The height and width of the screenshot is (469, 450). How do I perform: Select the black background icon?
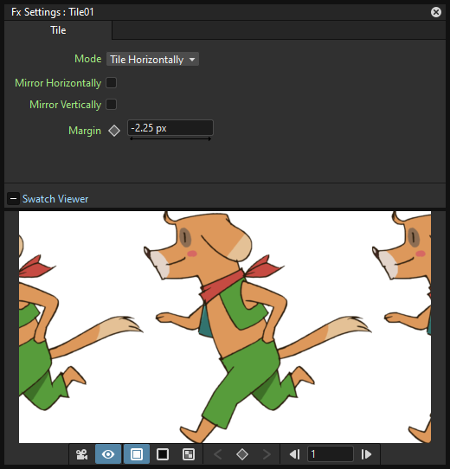pos(163,454)
